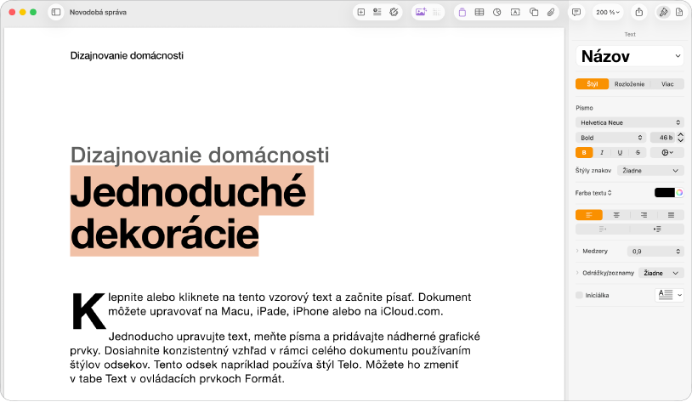Decrease paragraph indent
This screenshot has width=692, height=402.
click(x=603, y=229)
